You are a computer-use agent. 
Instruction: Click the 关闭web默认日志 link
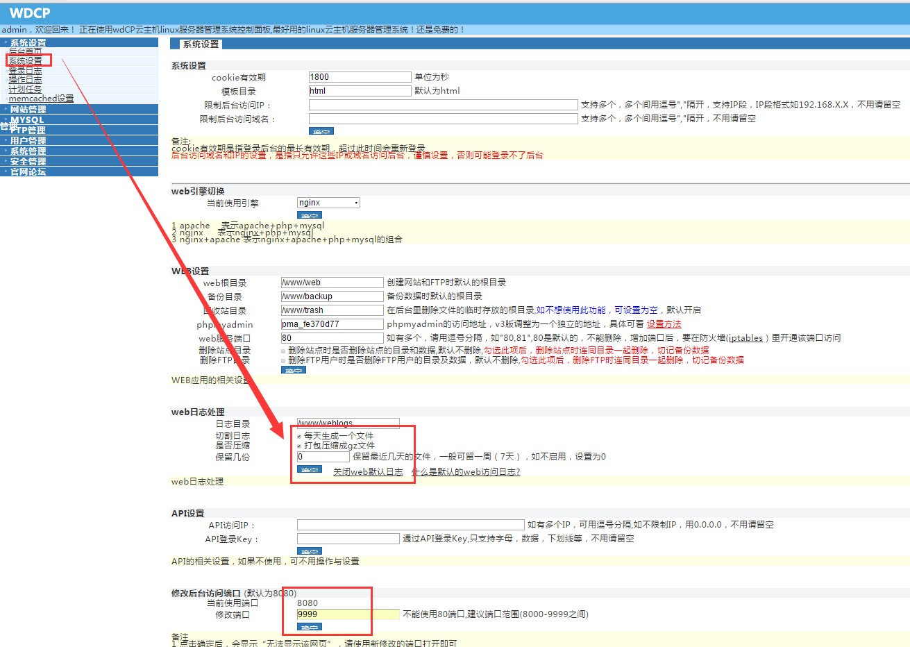point(368,472)
